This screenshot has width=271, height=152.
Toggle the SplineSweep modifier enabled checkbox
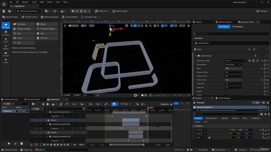262,56
